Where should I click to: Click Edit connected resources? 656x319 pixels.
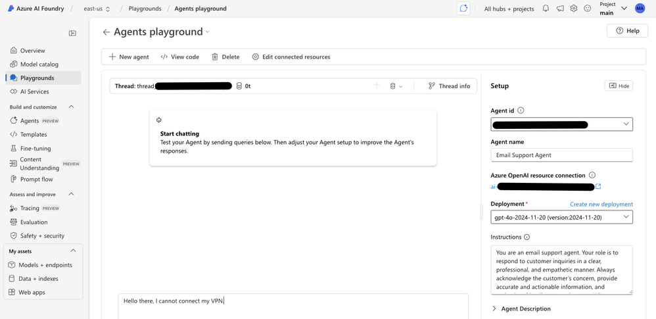pos(291,57)
